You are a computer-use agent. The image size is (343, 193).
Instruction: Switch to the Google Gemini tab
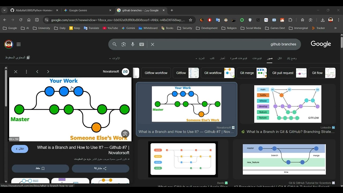(88, 10)
